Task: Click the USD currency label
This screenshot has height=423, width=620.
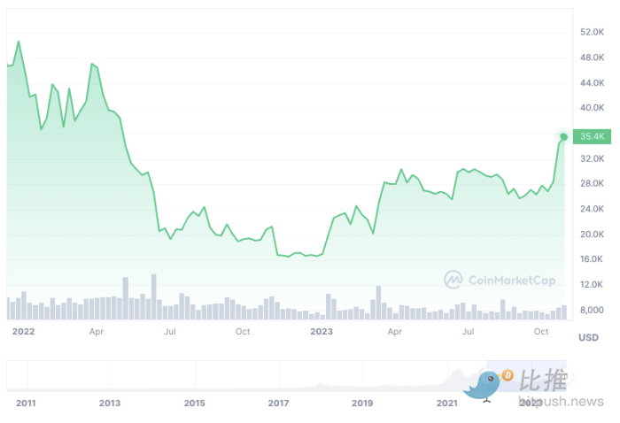Action: tap(588, 338)
